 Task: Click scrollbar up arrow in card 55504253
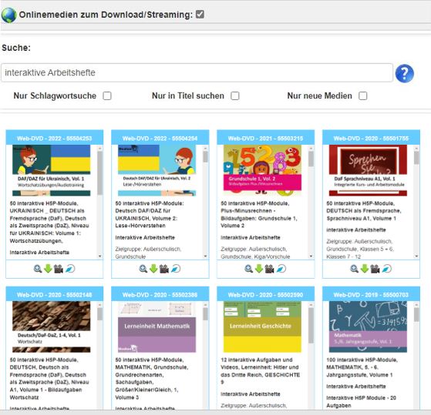[99, 148]
